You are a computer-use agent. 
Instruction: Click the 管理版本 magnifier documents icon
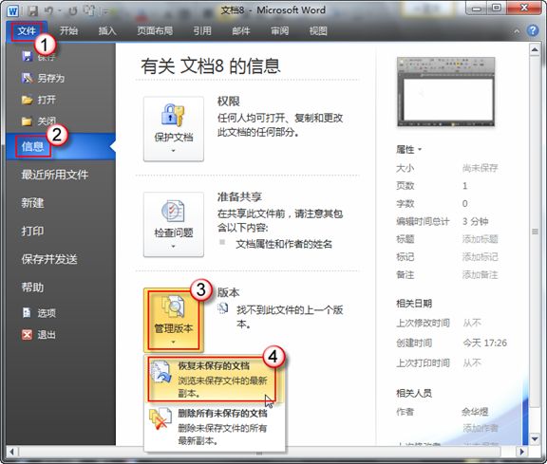click(173, 306)
